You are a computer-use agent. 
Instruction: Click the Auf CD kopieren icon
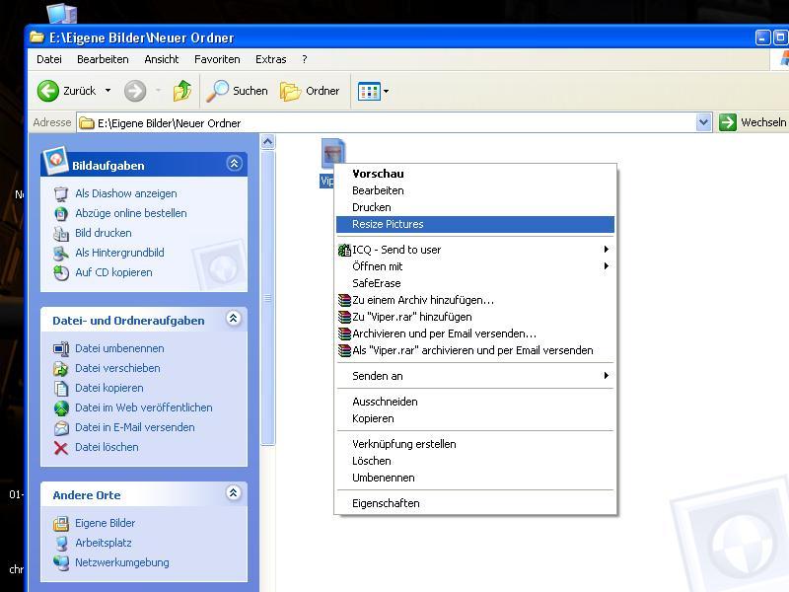(61, 272)
